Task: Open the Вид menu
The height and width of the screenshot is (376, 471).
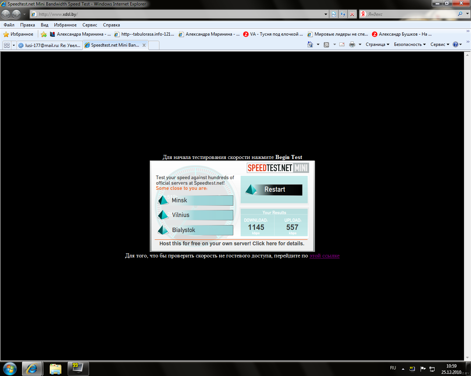Action: point(45,25)
